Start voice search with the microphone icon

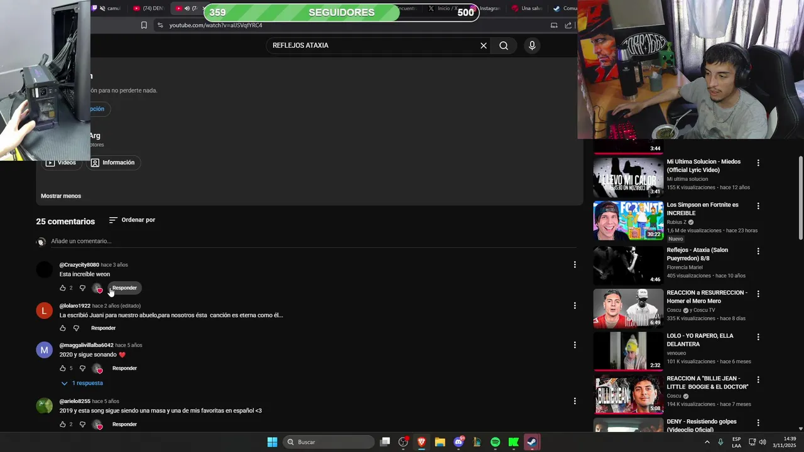tap(532, 45)
